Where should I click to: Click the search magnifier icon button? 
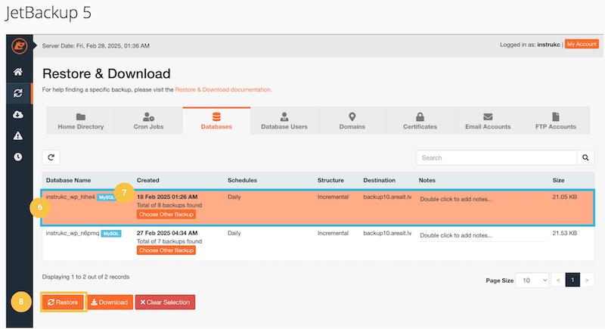(x=585, y=158)
